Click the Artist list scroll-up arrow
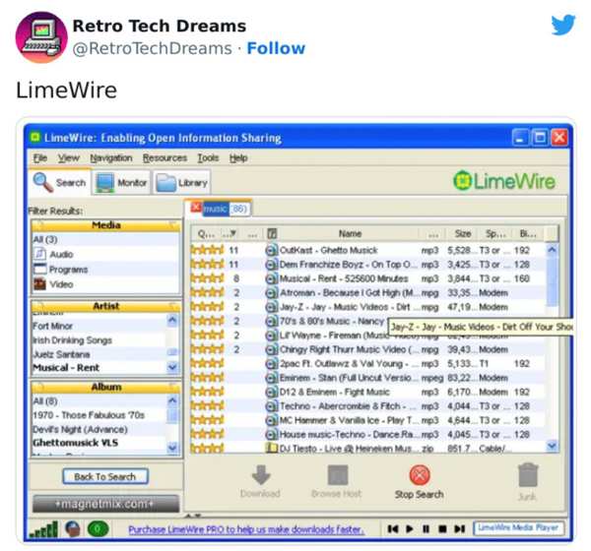 tap(172, 320)
